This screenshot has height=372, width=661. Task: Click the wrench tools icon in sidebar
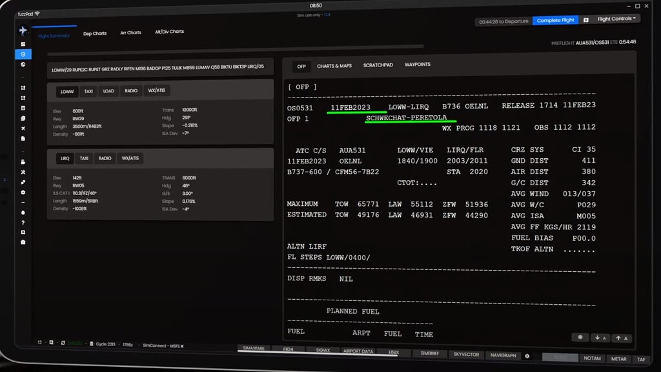point(23,172)
